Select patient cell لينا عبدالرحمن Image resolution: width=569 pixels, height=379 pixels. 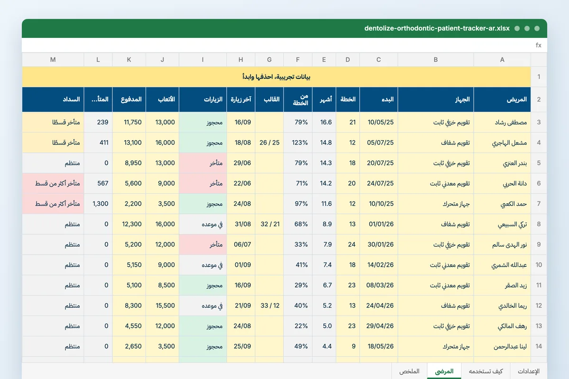pyautogui.click(x=502, y=346)
